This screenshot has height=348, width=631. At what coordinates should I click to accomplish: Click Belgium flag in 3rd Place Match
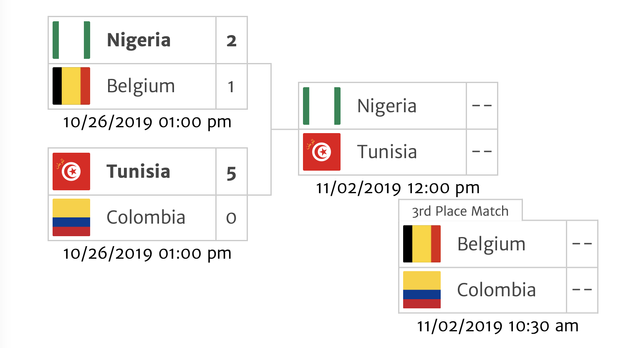(422, 244)
